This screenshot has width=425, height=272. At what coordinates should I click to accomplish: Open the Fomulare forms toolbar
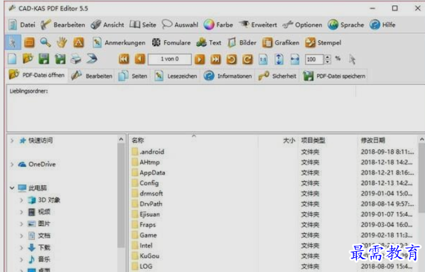click(170, 43)
